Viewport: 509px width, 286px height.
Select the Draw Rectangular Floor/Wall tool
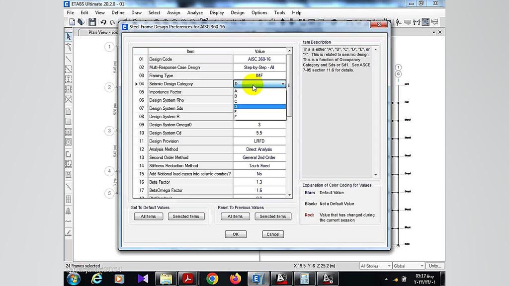[69, 122]
